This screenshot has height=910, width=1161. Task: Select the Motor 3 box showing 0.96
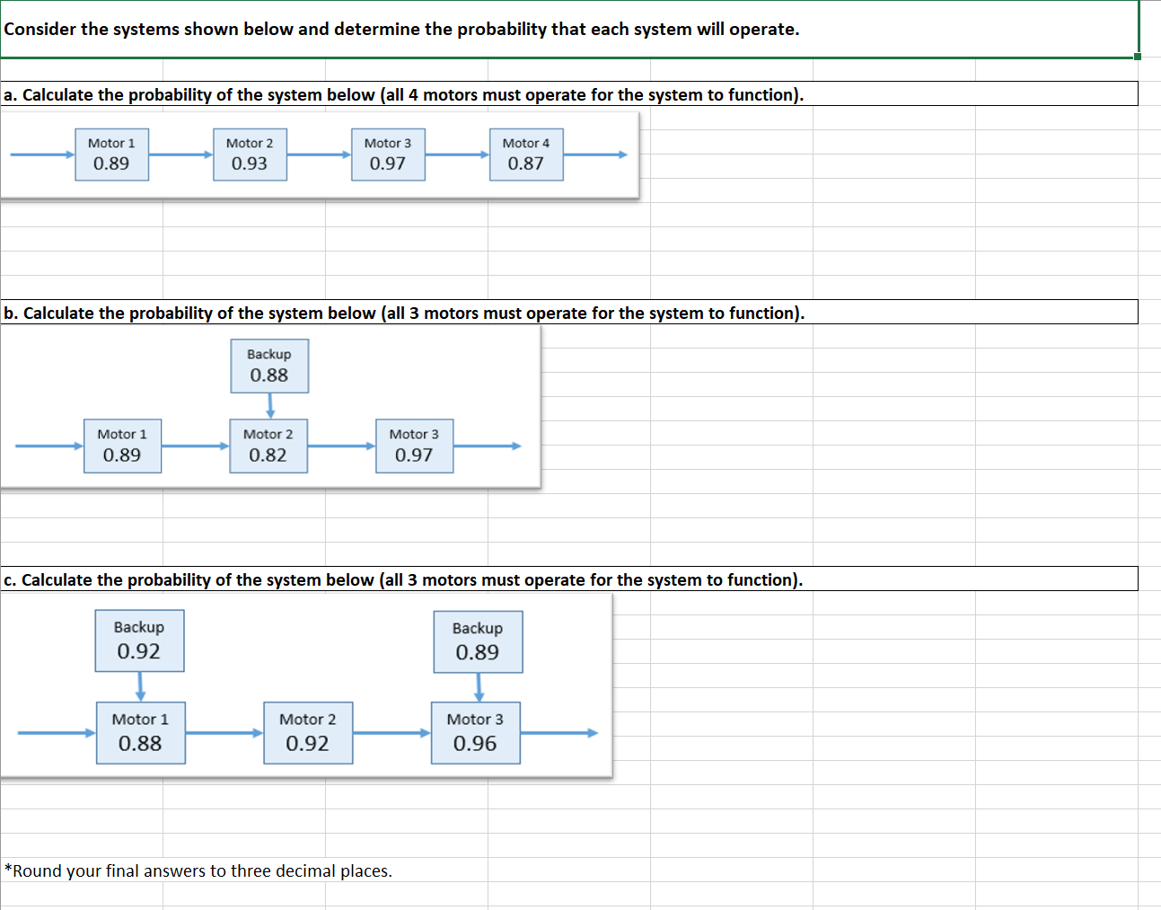tap(476, 732)
